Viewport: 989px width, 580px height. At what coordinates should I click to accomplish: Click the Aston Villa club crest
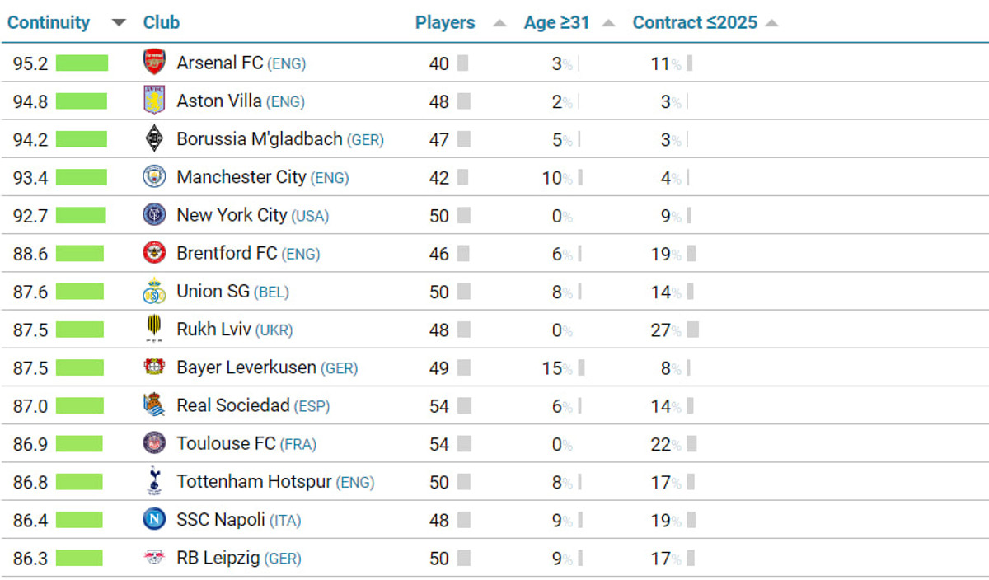coord(153,101)
